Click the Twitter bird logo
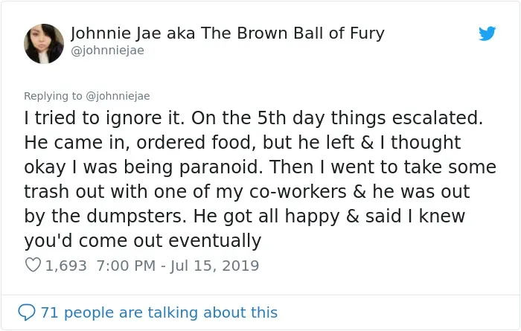The width and height of the screenshot is (521, 331). [487, 33]
